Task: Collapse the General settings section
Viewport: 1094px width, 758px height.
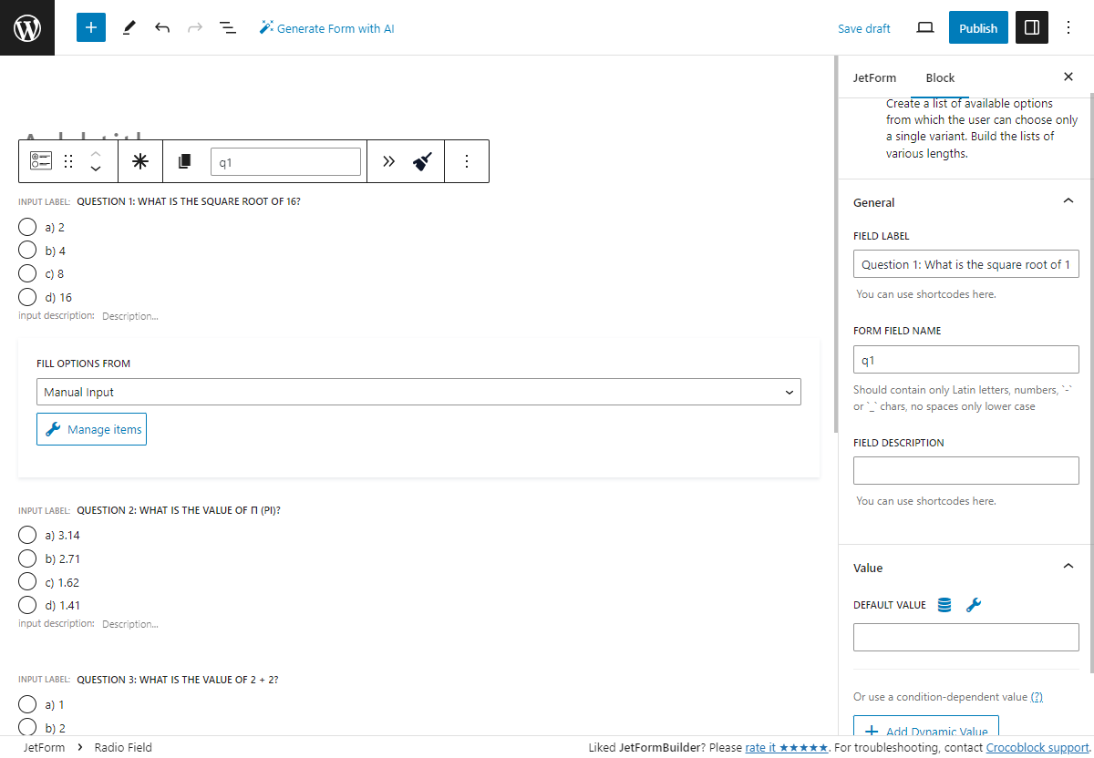Action: [x=1068, y=201]
